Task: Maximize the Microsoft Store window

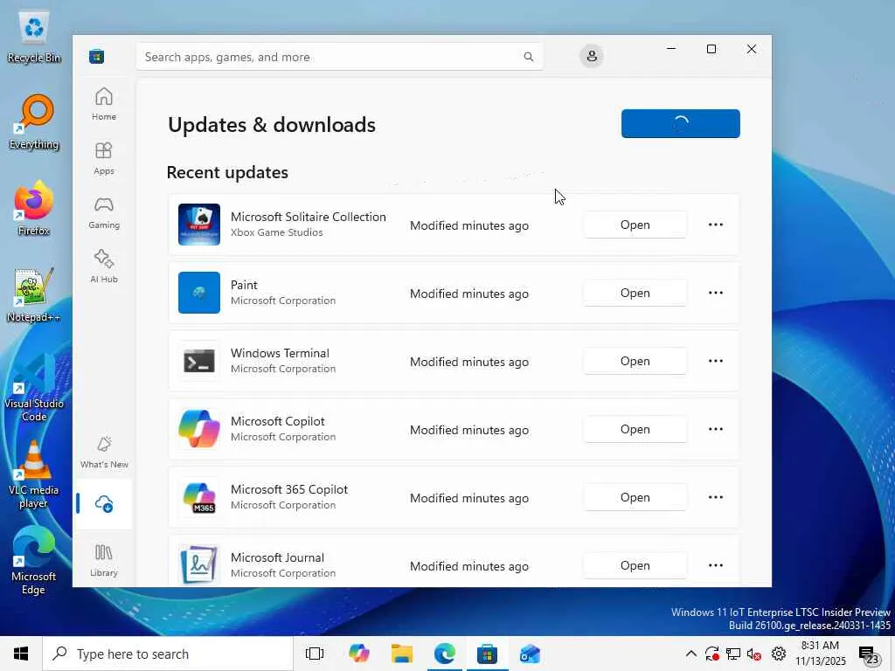Action: click(711, 49)
